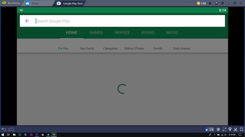Open the GAMES tab
The width and height of the screenshot is (245, 137).
click(x=96, y=33)
